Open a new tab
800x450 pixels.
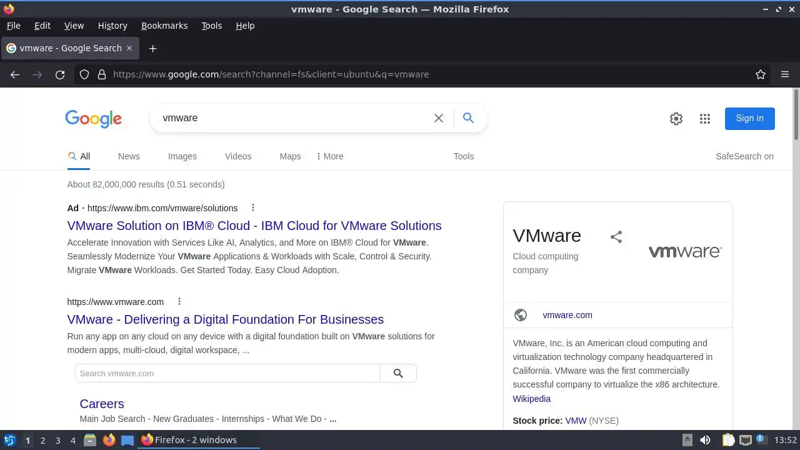click(152, 48)
